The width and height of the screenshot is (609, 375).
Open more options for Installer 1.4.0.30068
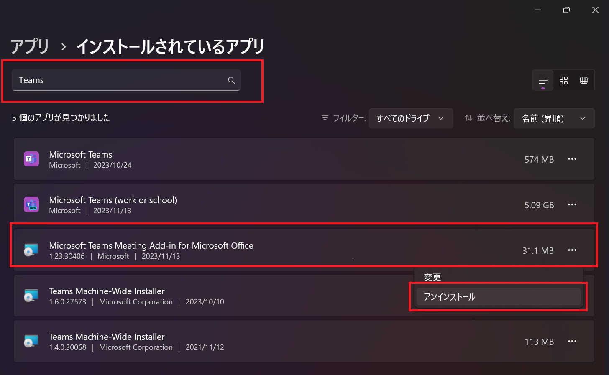pyautogui.click(x=572, y=341)
